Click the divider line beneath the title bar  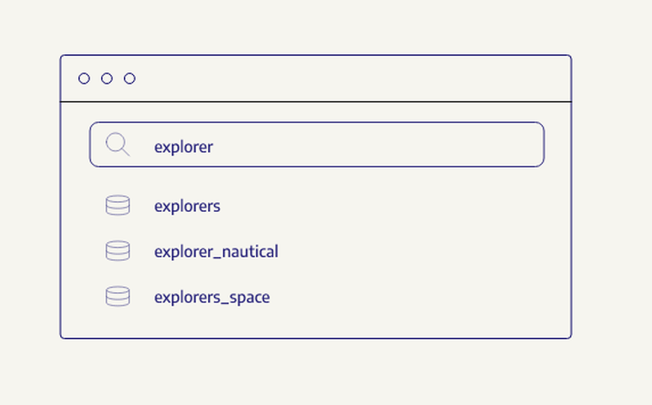pos(316,102)
